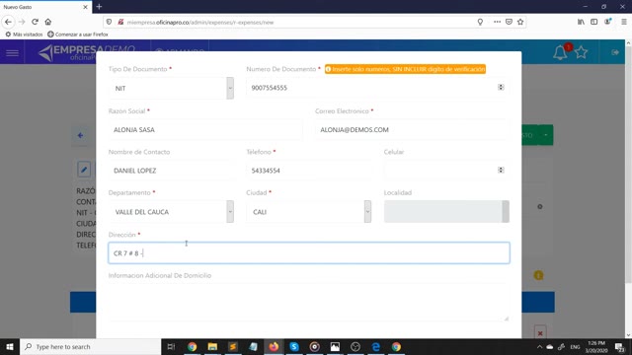Image resolution: width=632 pixels, height=355 pixels.
Task: Click the red X delete icon
Action: (x=540, y=333)
